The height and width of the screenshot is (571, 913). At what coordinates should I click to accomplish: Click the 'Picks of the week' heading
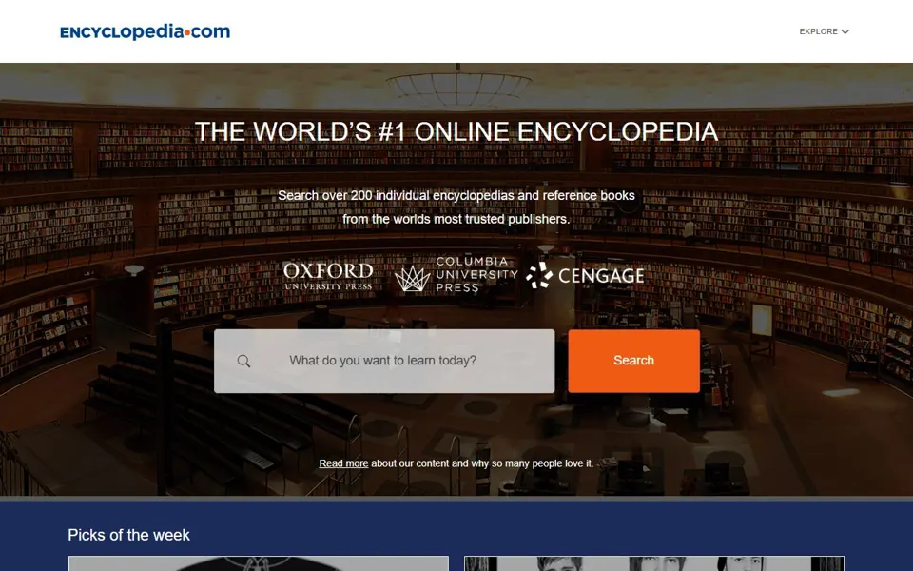tap(128, 535)
